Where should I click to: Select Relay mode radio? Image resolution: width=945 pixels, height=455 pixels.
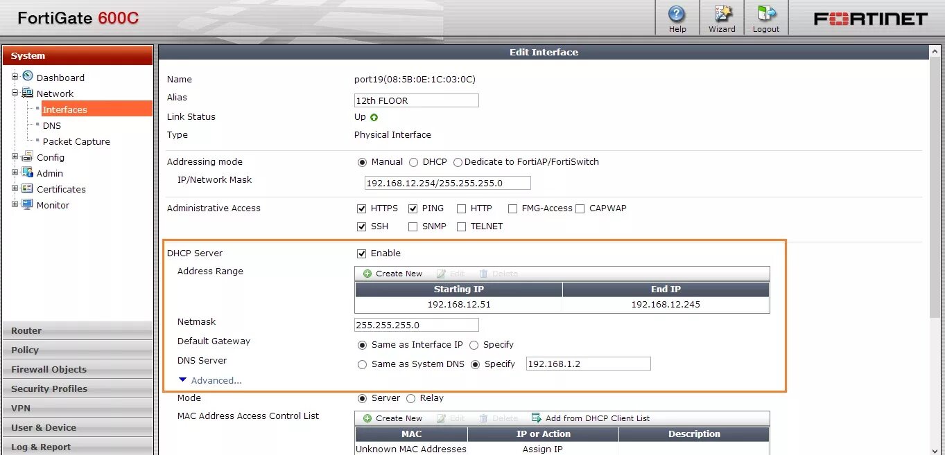tap(410, 398)
